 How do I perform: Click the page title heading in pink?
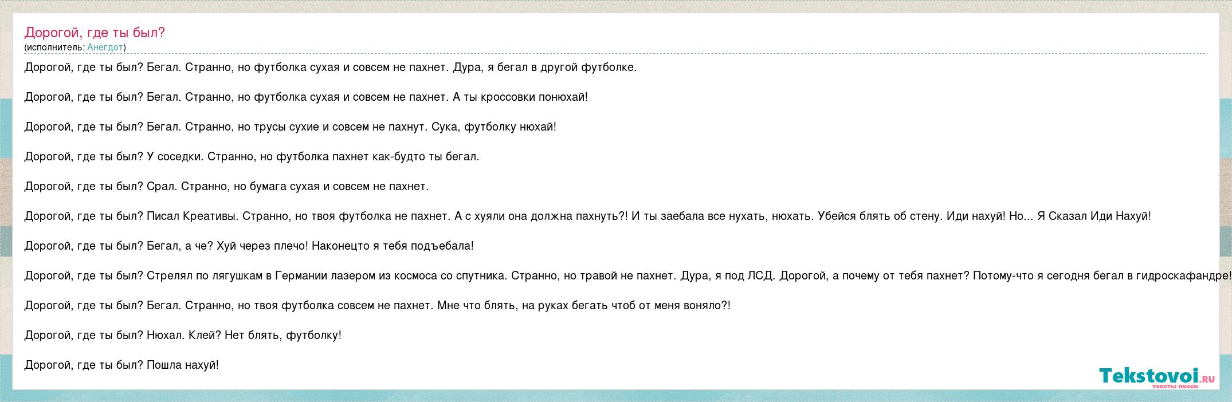pos(95,33)
